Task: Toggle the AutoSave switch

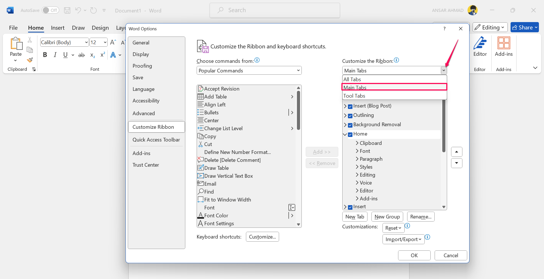Action: tap(50, 10)
